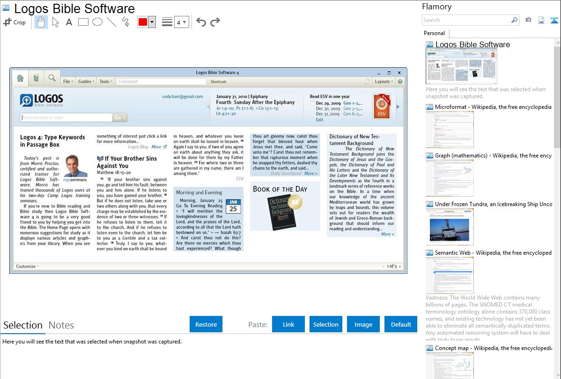The width and height of the screenshot is (561, 379).
Task: Choose the text annotation tool
Action: (x=69, y=22)
